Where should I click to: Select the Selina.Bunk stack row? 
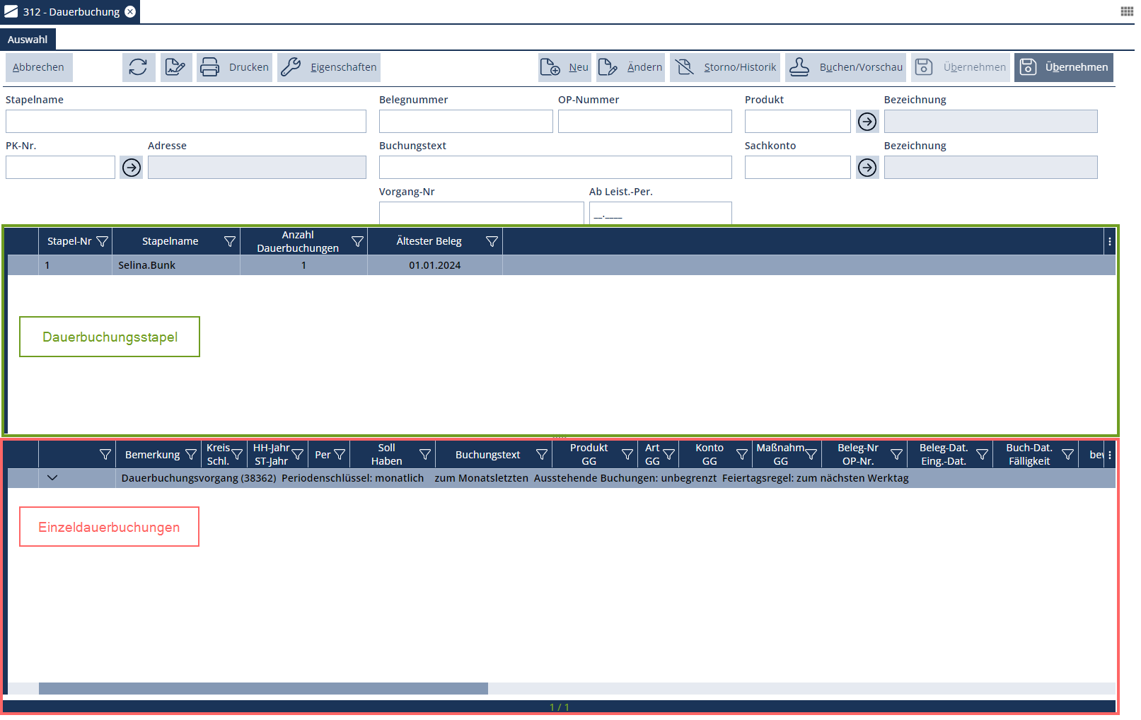[146, 265]
